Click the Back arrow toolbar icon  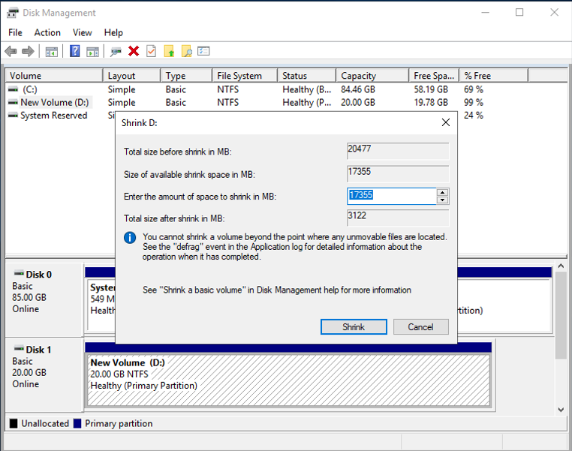[11, 51]
